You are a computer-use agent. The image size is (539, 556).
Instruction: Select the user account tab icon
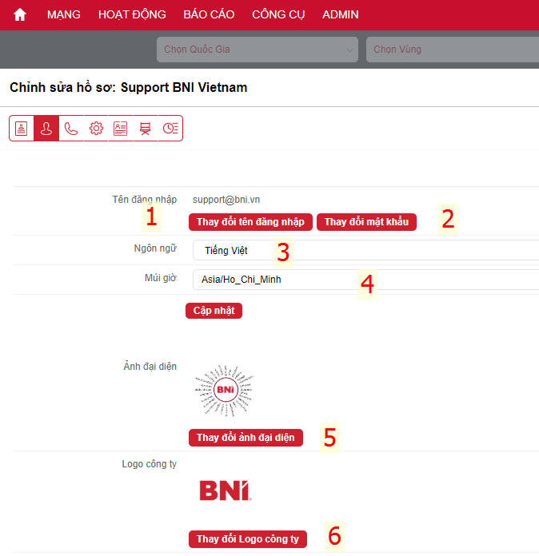[46, 129]
